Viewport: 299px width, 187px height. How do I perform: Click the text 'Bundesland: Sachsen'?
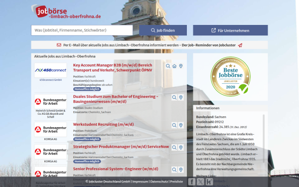211,117
